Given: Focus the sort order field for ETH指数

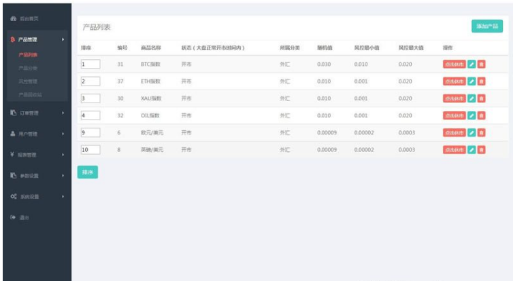Looking at the screenshot, I should click(90, 81).
